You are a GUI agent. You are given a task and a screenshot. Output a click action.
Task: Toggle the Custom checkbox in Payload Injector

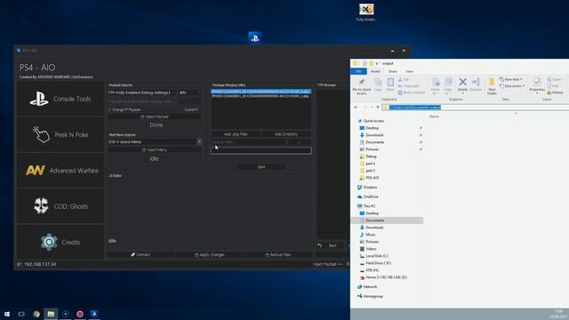[x=181, y=109]
